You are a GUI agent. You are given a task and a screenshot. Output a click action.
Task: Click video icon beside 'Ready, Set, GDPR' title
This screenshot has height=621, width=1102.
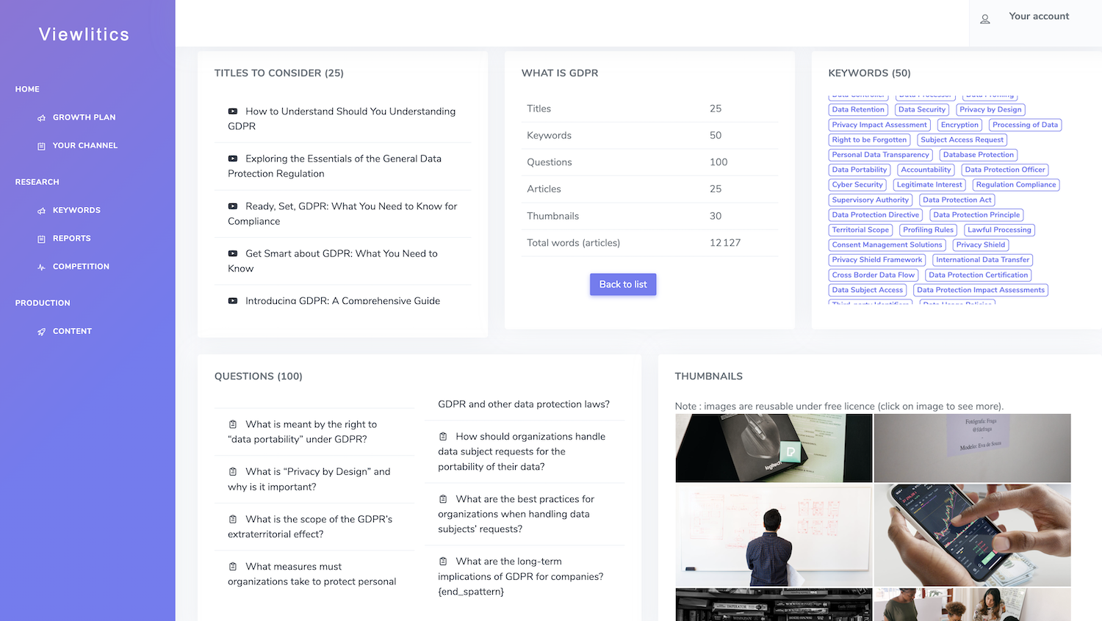tap(233, 206)
